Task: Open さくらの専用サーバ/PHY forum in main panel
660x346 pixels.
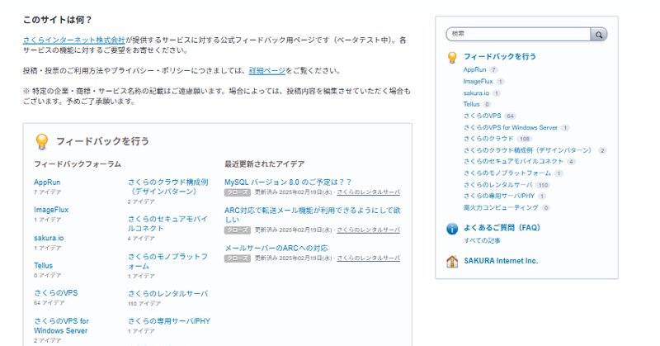Action: point(169,321)
